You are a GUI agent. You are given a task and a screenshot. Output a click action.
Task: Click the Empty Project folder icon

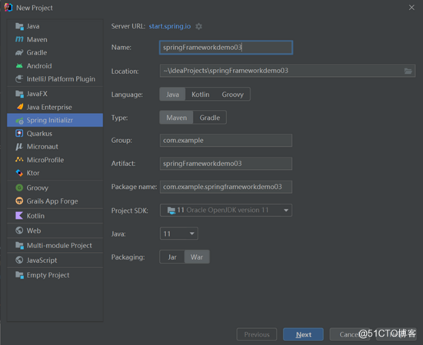tap(19, 275)
